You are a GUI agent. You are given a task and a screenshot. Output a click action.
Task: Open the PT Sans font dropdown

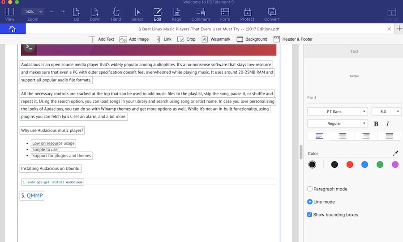point(338,112)
